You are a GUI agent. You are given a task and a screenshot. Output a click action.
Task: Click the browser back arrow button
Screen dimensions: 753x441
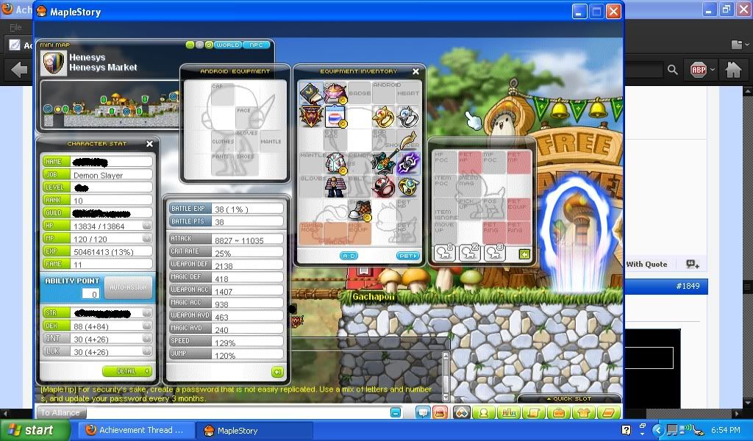[x=18, y=70]
